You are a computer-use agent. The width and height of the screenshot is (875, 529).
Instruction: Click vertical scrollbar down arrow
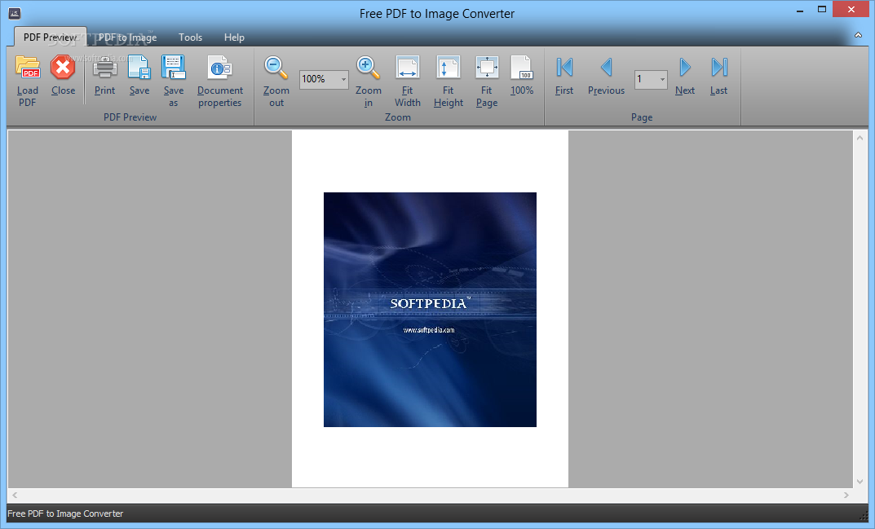[x=860, y=482]
